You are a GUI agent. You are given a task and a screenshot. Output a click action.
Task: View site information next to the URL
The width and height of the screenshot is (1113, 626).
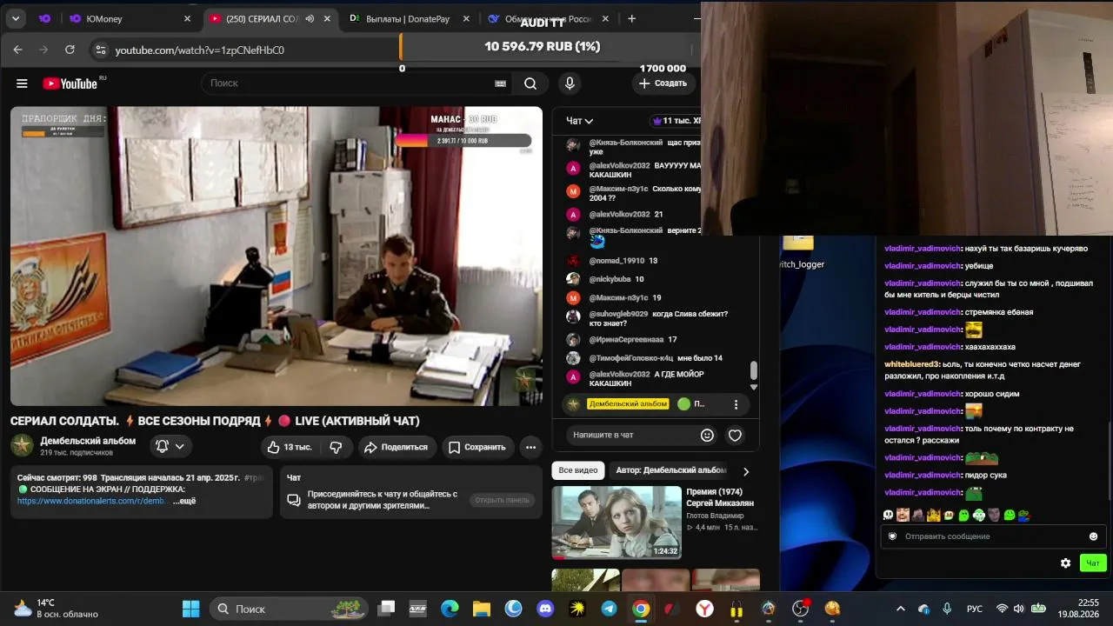coord(100,50)
